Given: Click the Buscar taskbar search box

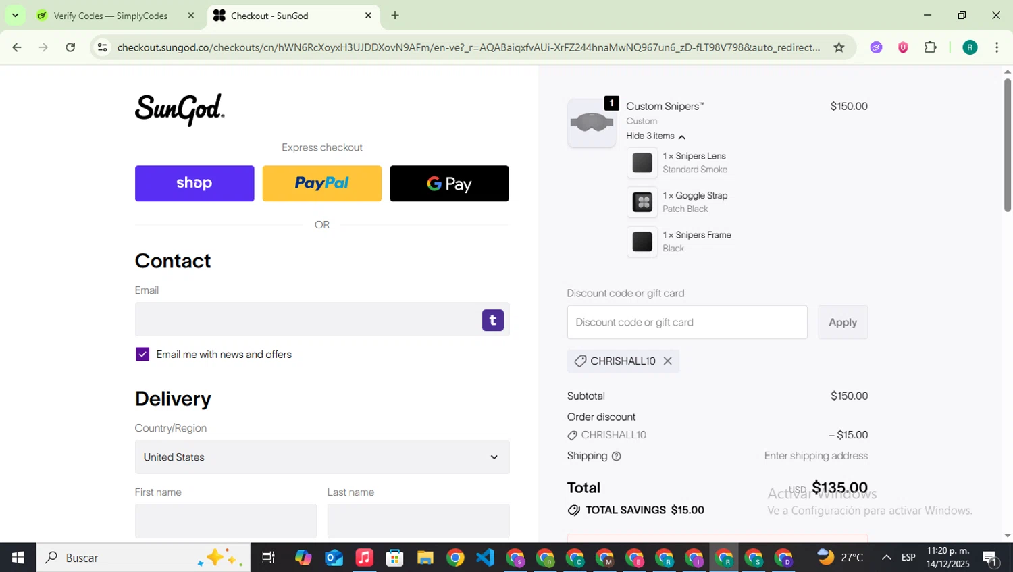Looking at the screenshot, I should pyautogui.click(x=143, y=558).
